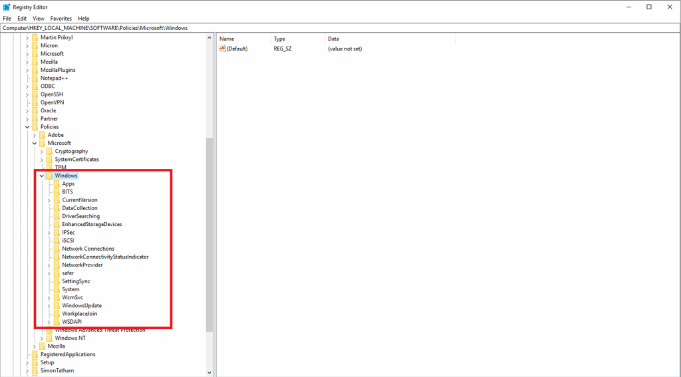Click the System folder icon
Viewport: 681px width, 377px height.
coord(57,289)
